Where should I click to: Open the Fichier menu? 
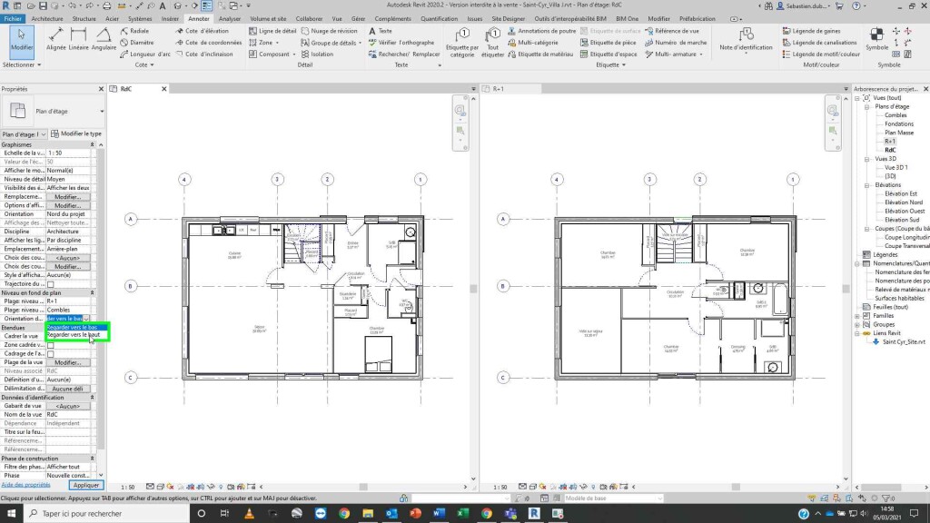click(x=13, y=18)
